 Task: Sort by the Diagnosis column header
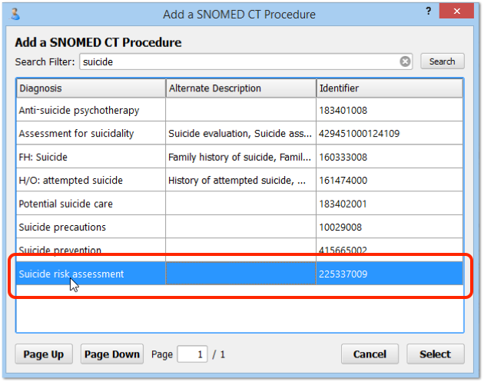91,88
